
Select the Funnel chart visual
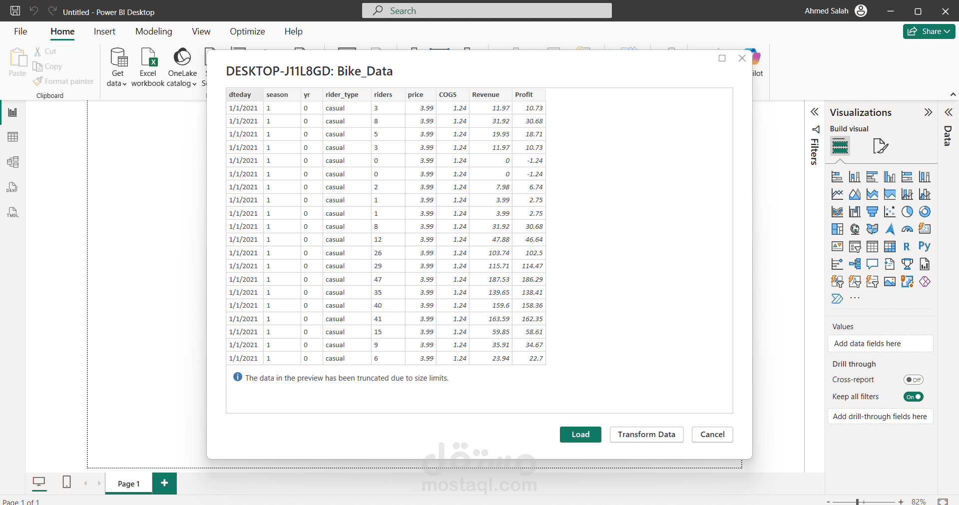[872, 212]
